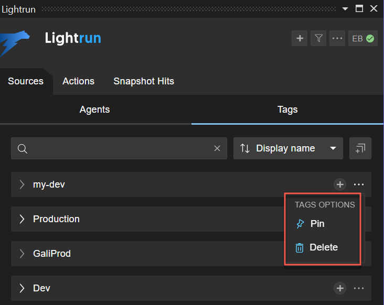Expand the Dev tag row
Viewport: 384px width, 305px height.
(x=22, y=288)
